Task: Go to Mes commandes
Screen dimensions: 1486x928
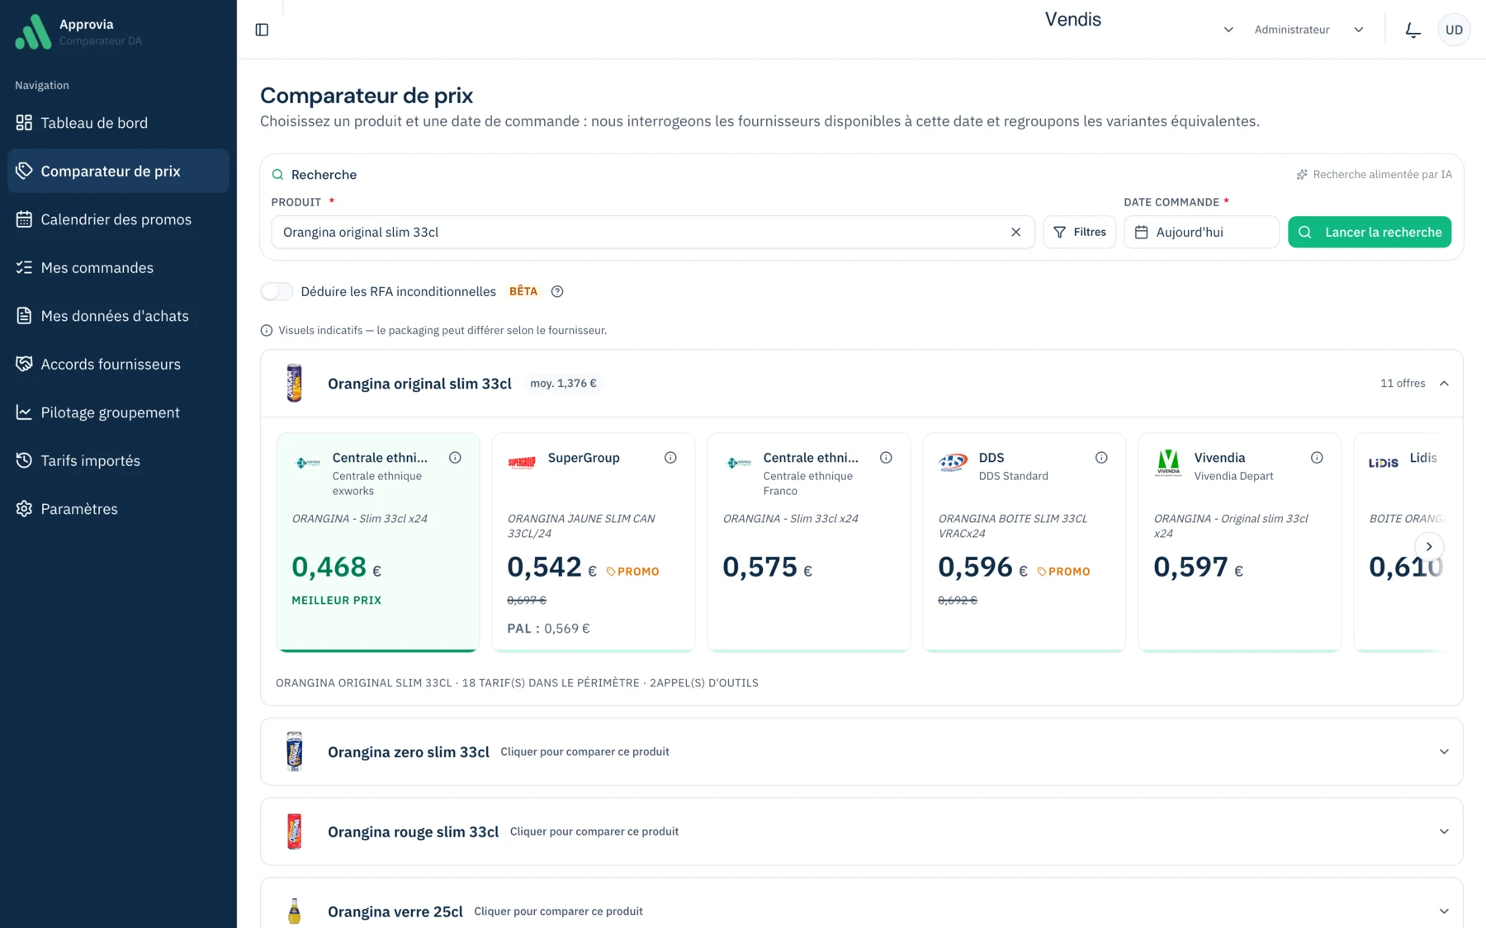Action: [x=118, y=267]
